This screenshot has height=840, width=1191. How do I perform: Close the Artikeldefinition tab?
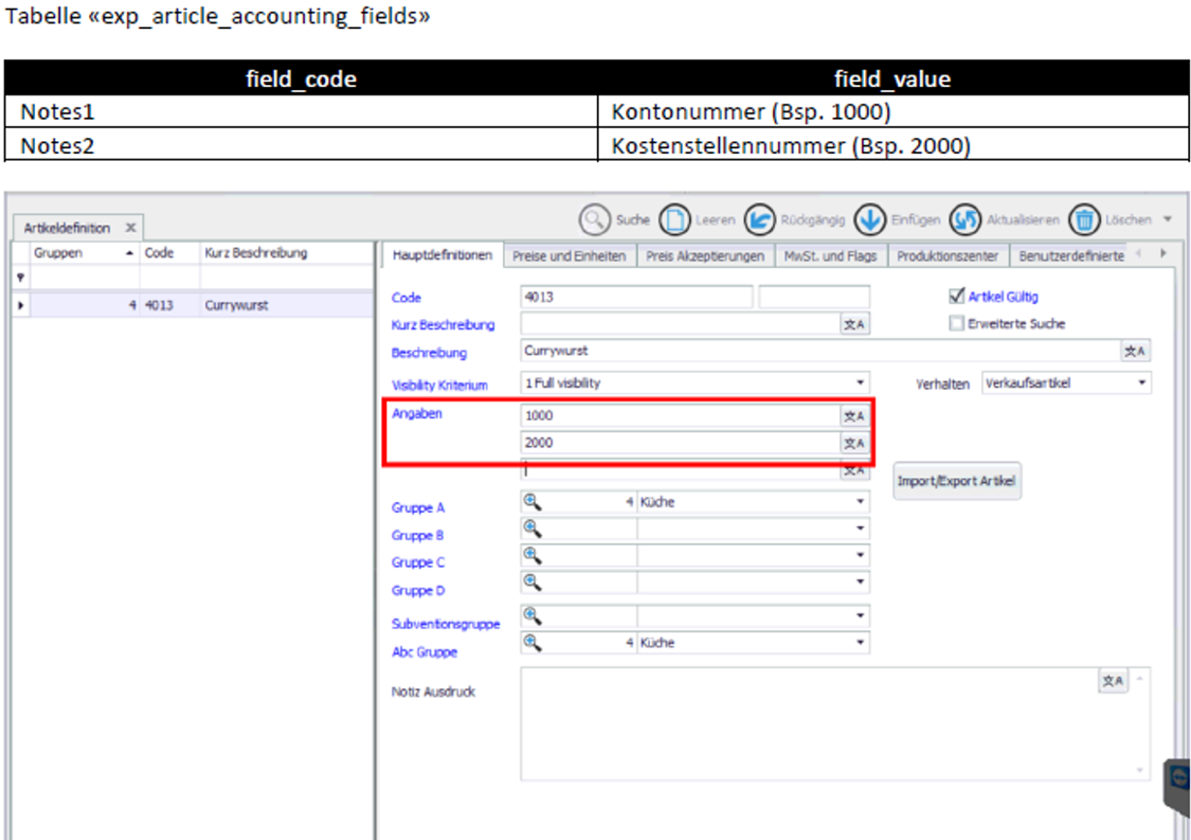[x=131, y=228]
